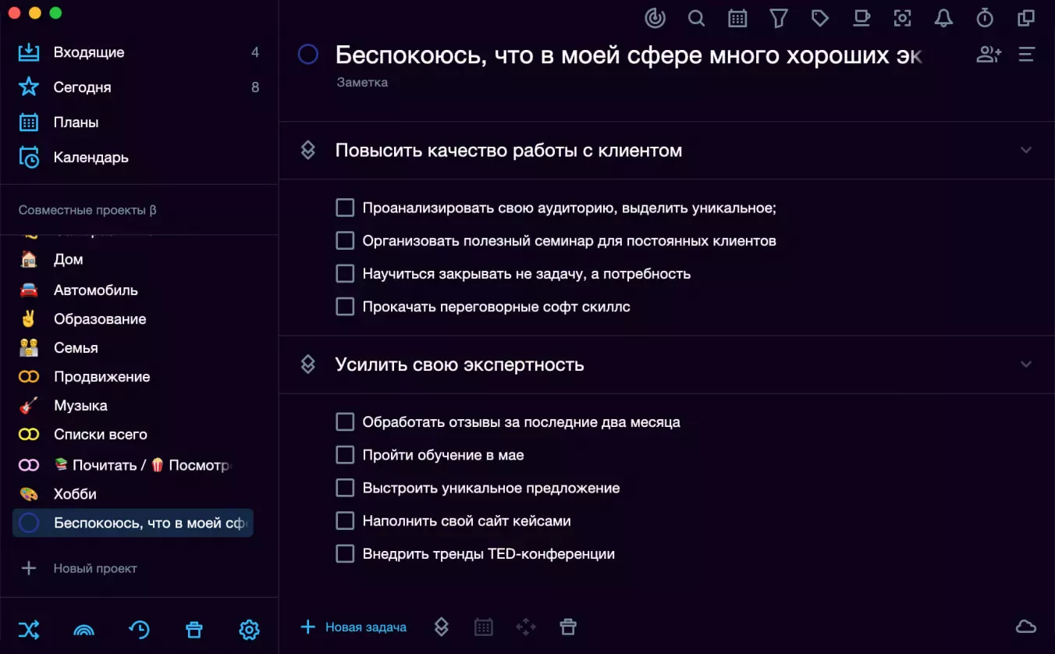1055x654 pixels.
Task: Click the add collaborator icon
Action: pyautogui.click(x=989, y=54)
